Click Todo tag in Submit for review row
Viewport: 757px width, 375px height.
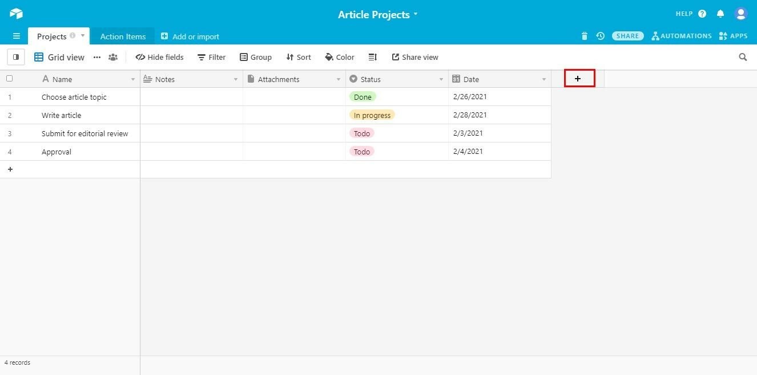[x=362, y=133]
